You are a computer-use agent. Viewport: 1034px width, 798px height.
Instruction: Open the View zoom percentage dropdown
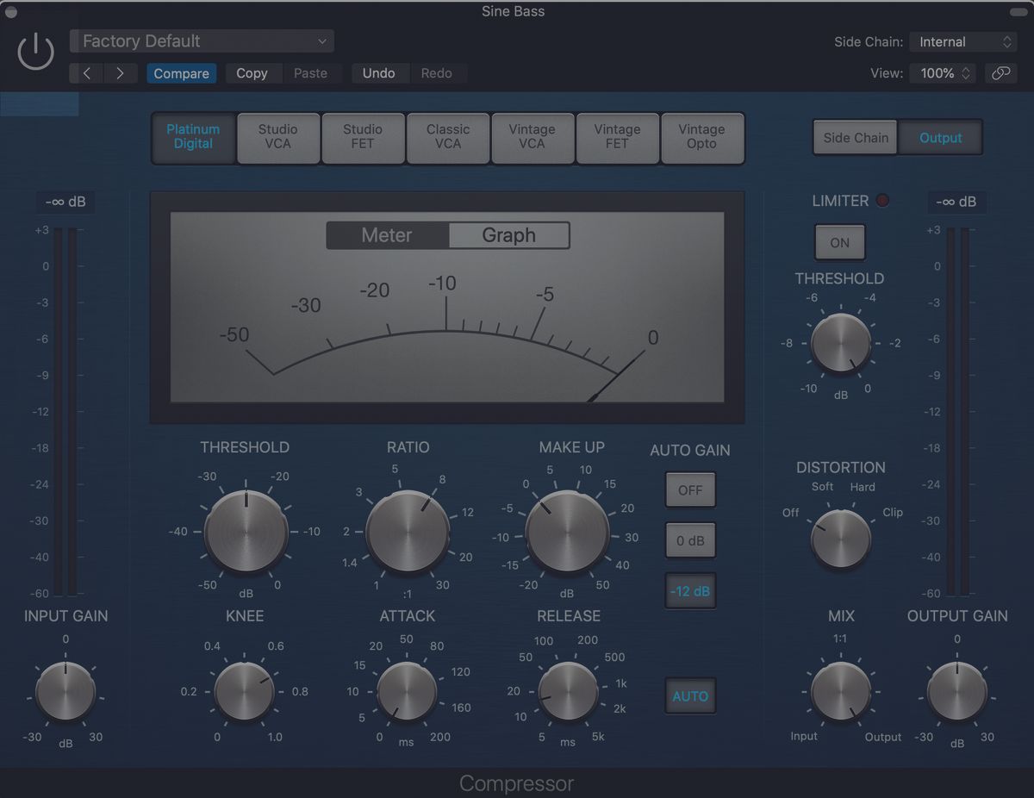[942, 73]
